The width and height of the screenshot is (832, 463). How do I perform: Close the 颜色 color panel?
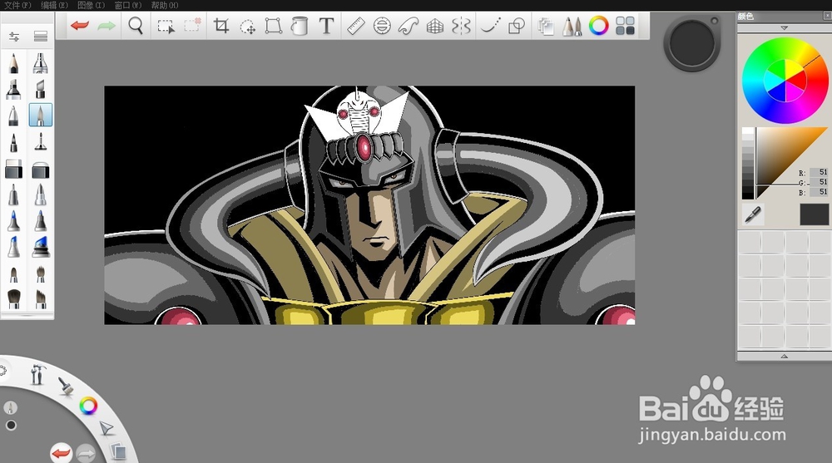coord(827,16)
